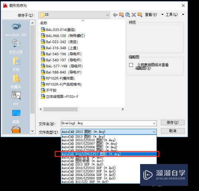Choose AutoCAD 2010/LT2010 图形 (*.dwg) option
The width and height of the screenshot is (199, 191).
109,140
